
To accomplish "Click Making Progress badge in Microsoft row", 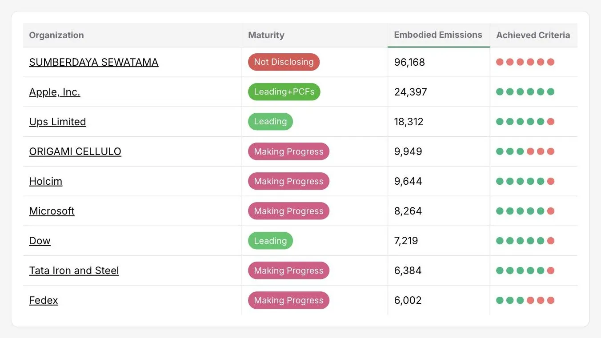I will click(288, 211).
